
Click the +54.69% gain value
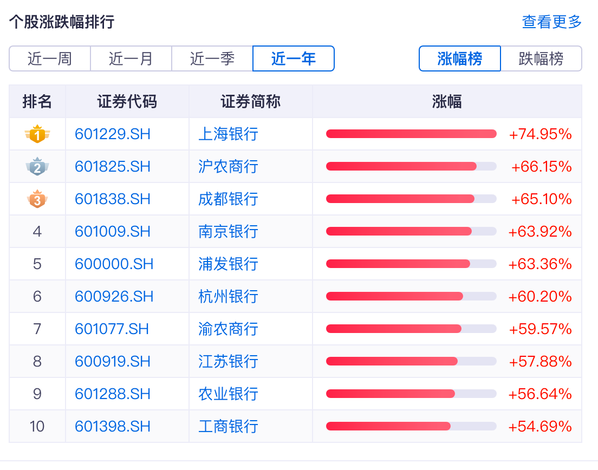point(540,426)
